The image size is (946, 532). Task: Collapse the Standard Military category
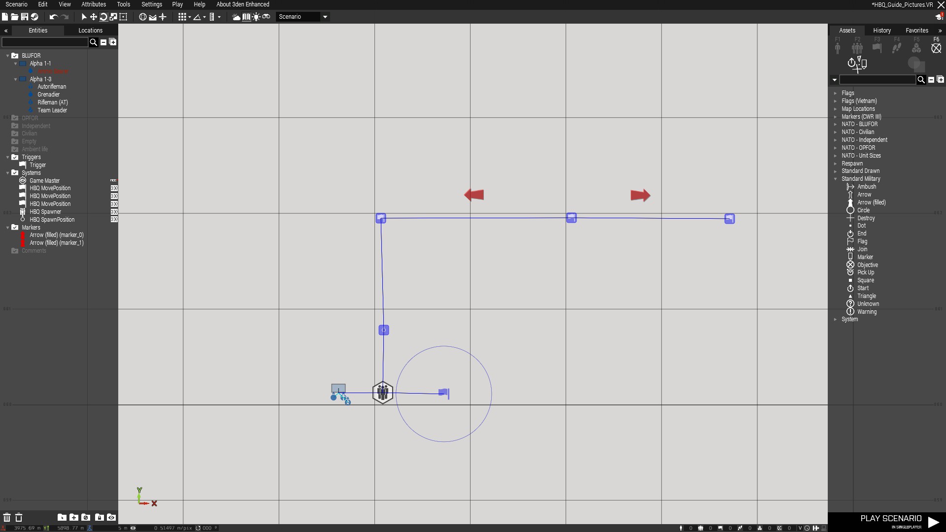click(x=835, y=179)
